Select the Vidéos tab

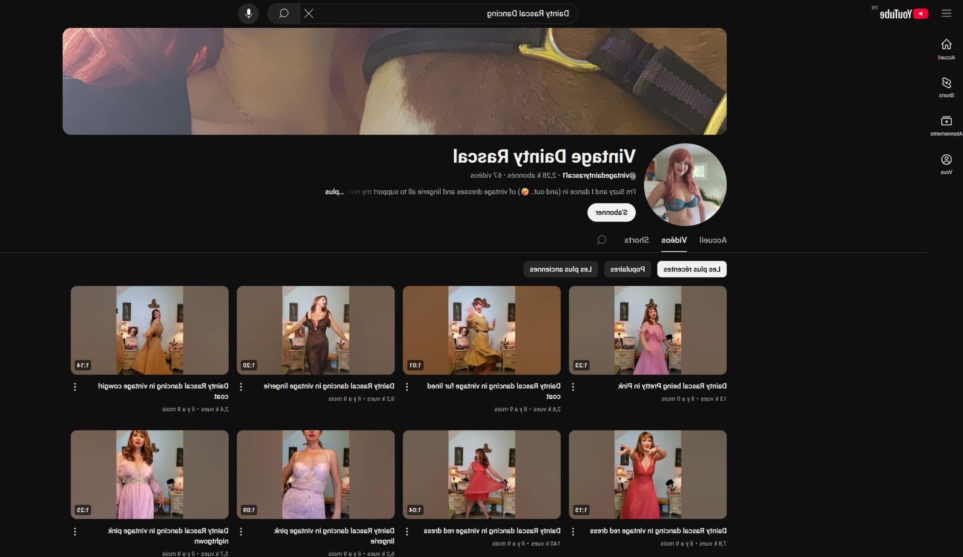coord(674,240)
